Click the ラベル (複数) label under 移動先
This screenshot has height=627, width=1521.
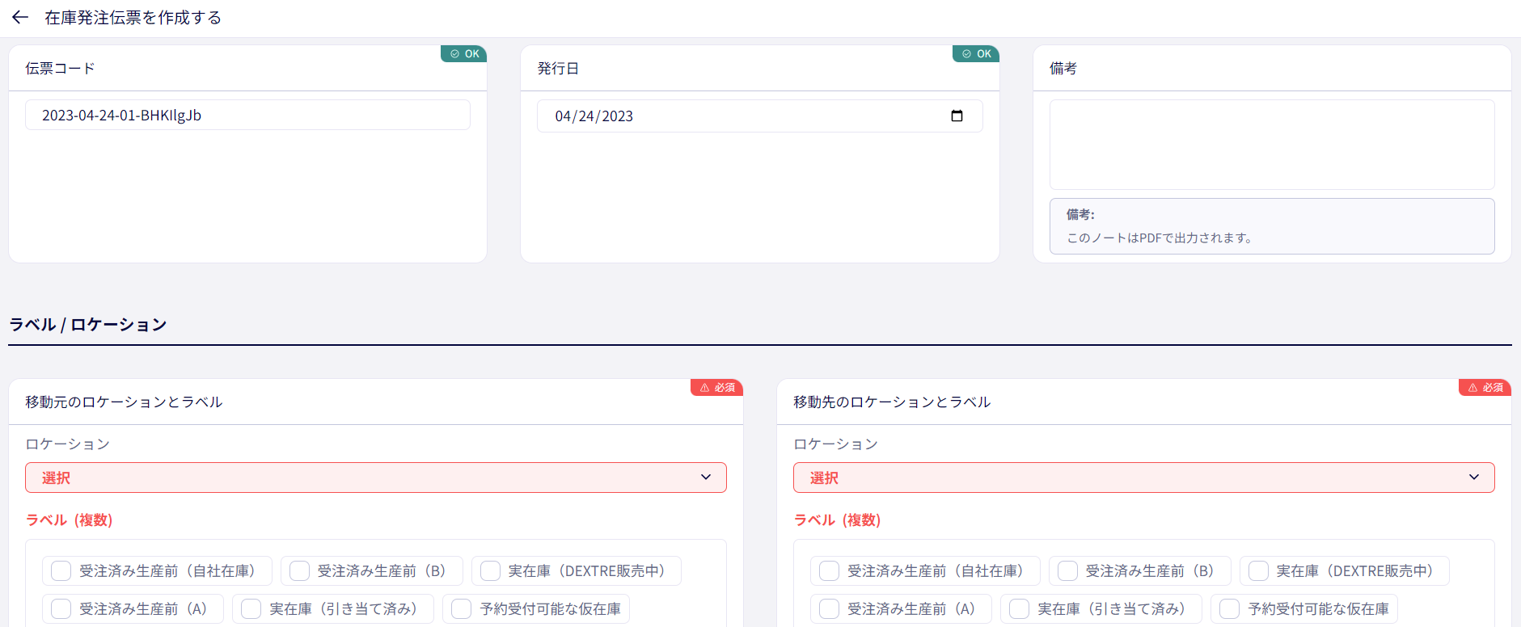(x=838, y=520)
